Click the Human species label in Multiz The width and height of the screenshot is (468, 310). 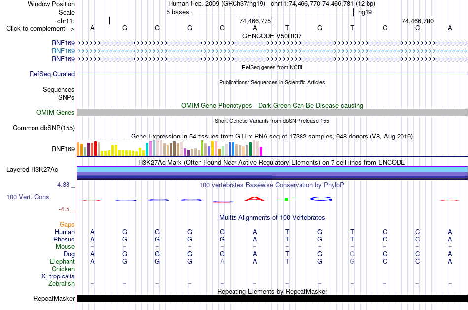tap(65, 232)
